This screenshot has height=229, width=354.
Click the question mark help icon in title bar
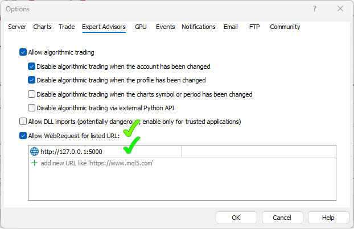click(x=314, y=9)
